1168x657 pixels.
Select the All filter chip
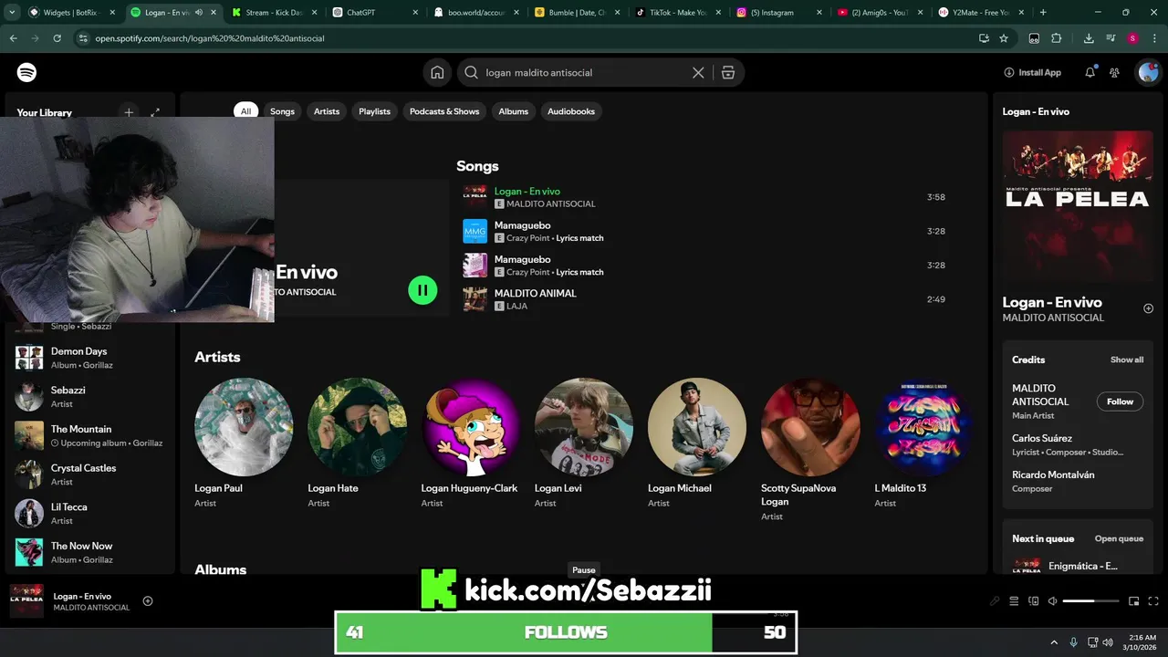tap(245, 111)
